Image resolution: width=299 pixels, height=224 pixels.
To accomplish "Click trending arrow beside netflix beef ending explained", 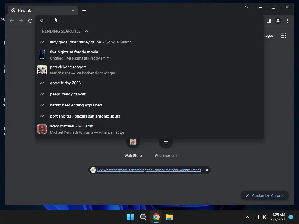I will point(42,105).
